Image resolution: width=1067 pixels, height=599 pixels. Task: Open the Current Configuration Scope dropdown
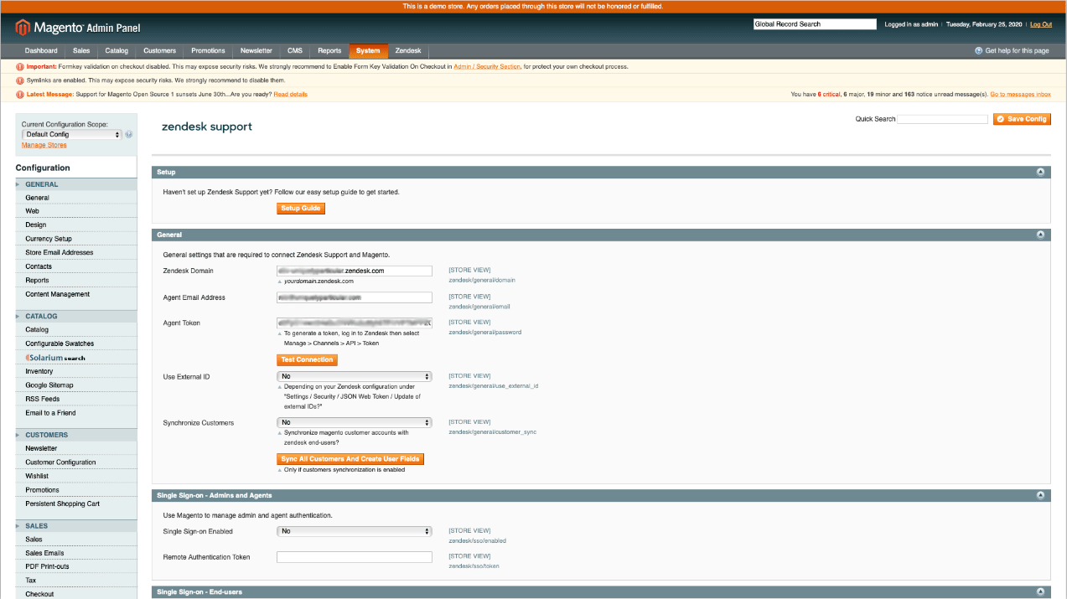pos(72,134)
